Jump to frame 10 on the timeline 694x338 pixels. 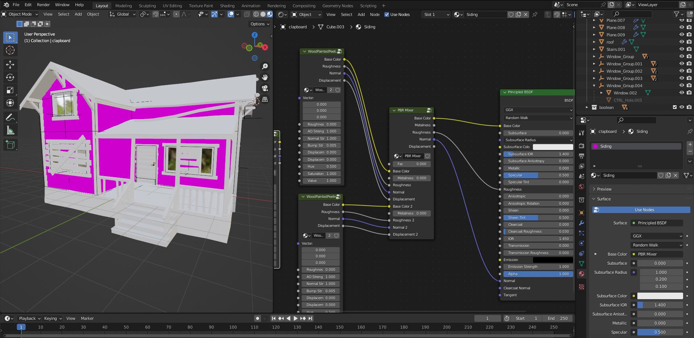tap(40, 327)
